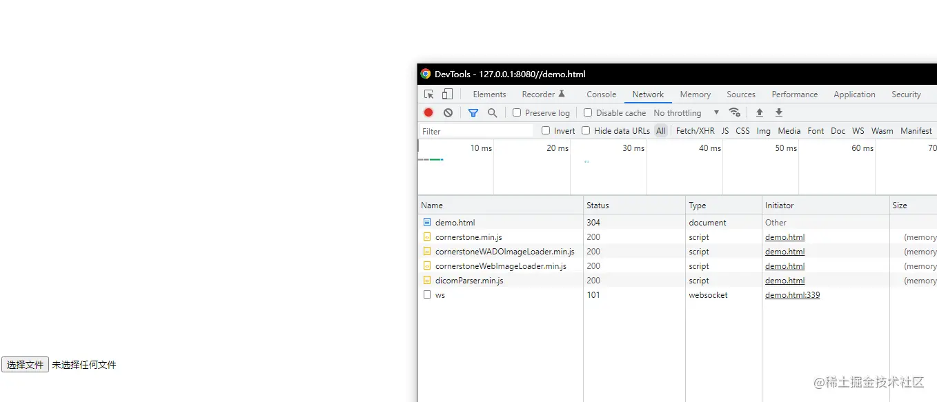This screenshot has height=402, width=937.
Task: Sort by the Status column header
Action: [x=635, y=205]
